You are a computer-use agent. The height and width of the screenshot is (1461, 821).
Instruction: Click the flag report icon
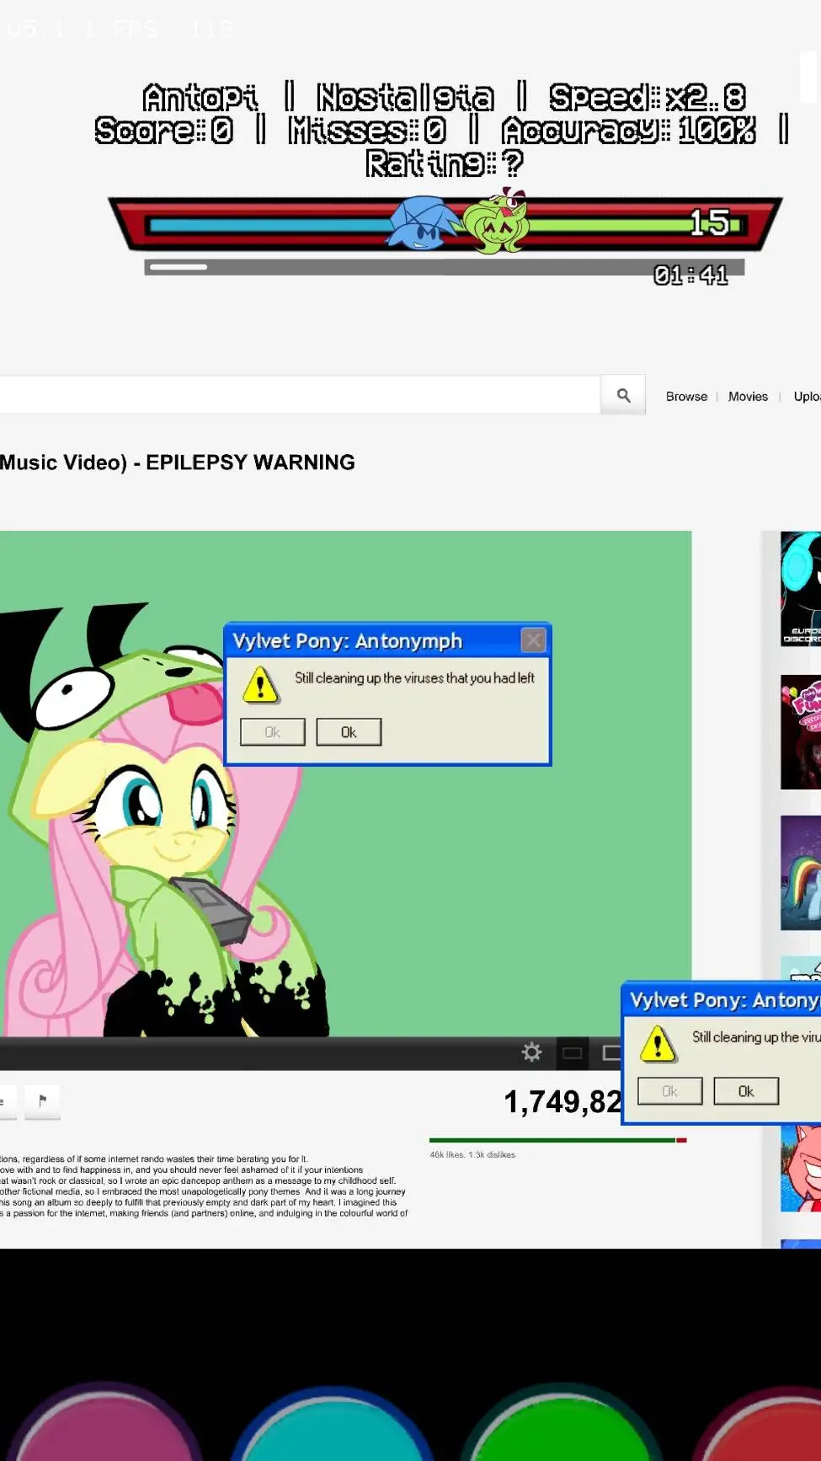coord(42,1100)
